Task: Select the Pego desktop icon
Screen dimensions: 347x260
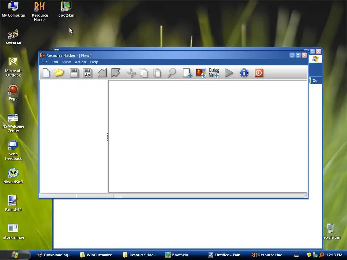Action: tap(13, 93)
